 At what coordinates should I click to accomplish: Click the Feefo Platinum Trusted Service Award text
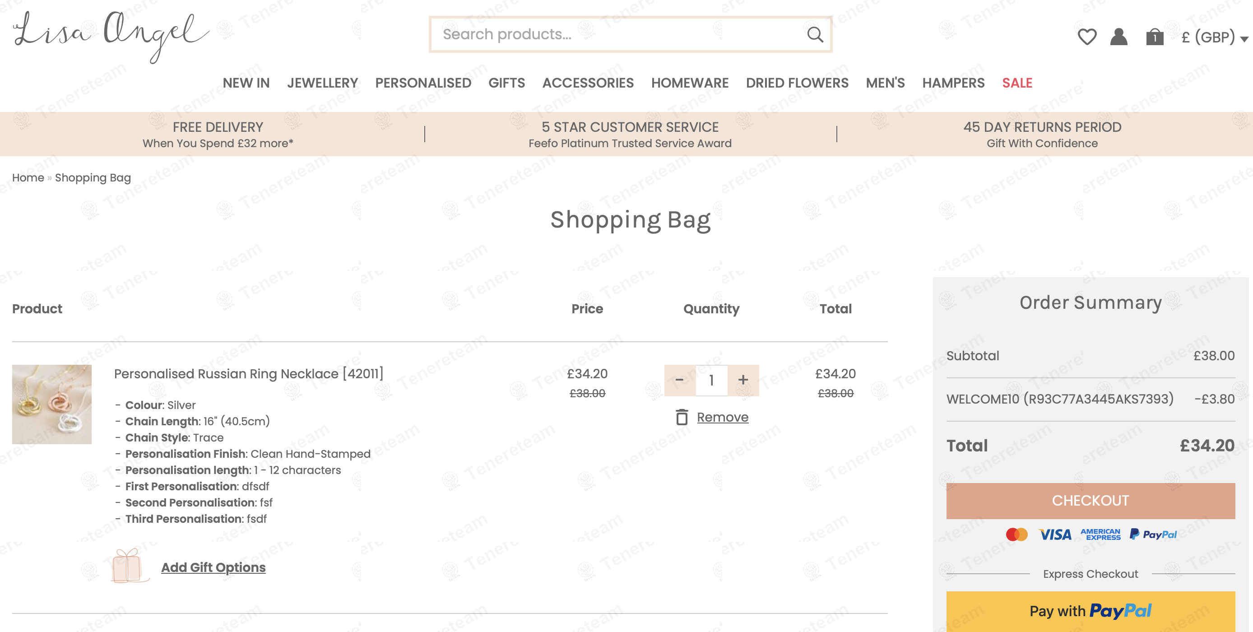pos(630,143)
